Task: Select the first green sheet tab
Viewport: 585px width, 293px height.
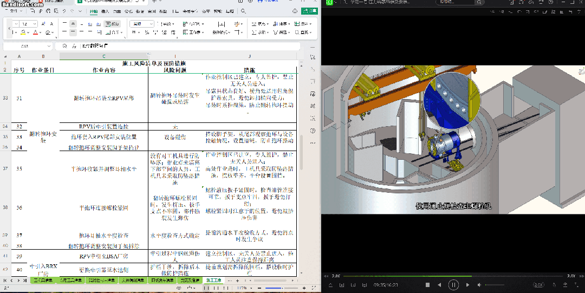Action: click(x=44, y=281)
